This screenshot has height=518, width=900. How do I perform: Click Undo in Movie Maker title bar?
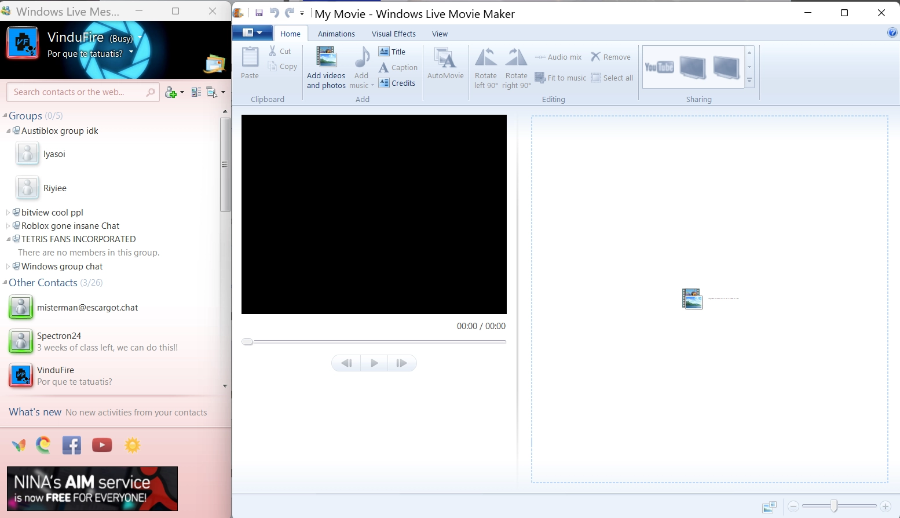275,13
